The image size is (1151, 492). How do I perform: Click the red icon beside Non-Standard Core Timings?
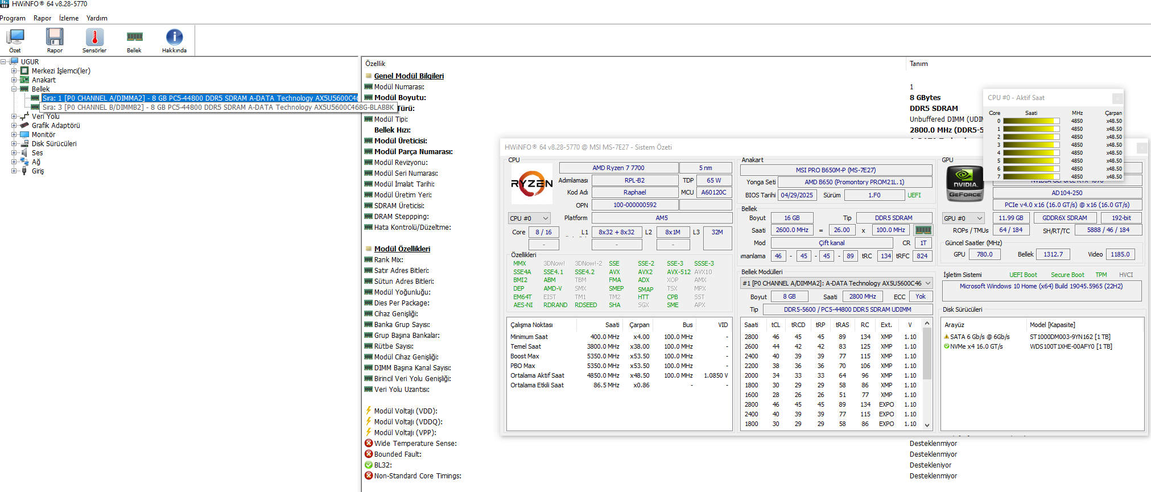click(369, 476)
